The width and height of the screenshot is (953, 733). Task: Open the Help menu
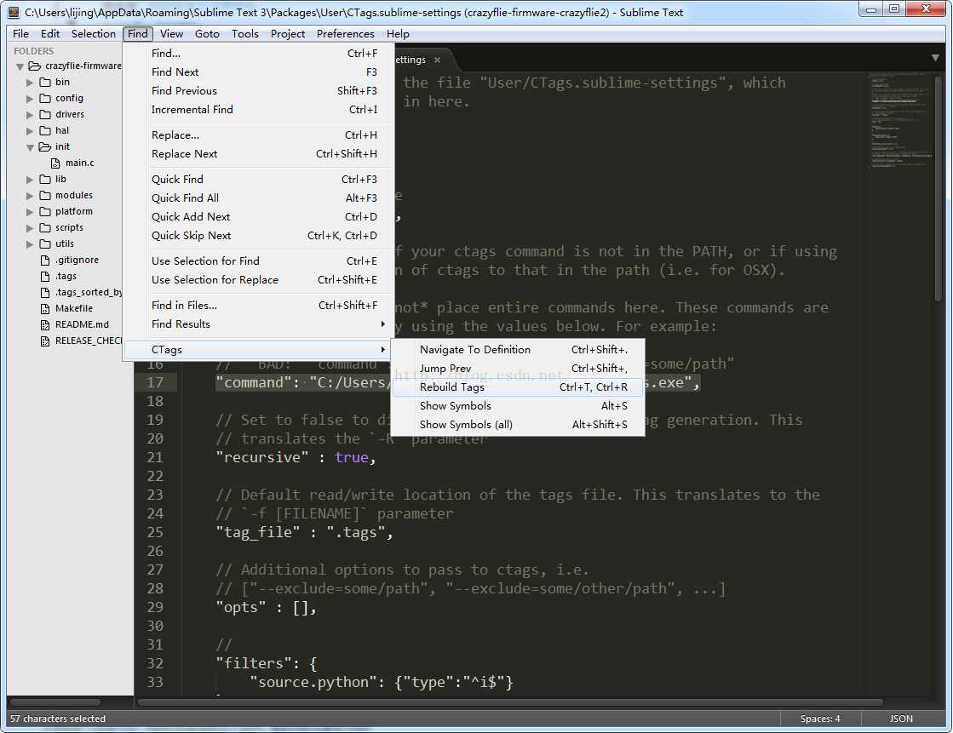coord(398,34)
